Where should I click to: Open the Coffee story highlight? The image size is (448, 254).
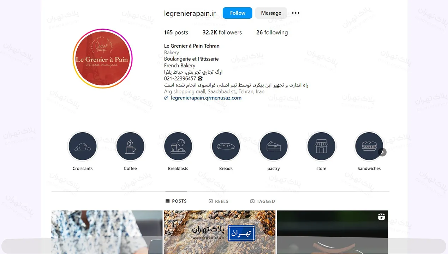pyautogui.click(x=130, y=146)
